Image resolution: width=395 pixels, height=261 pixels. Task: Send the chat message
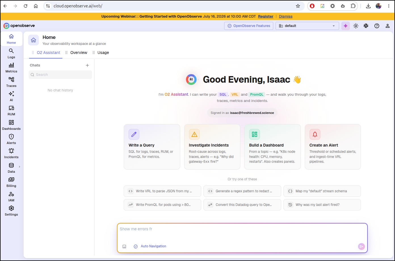tap(361, 247)
